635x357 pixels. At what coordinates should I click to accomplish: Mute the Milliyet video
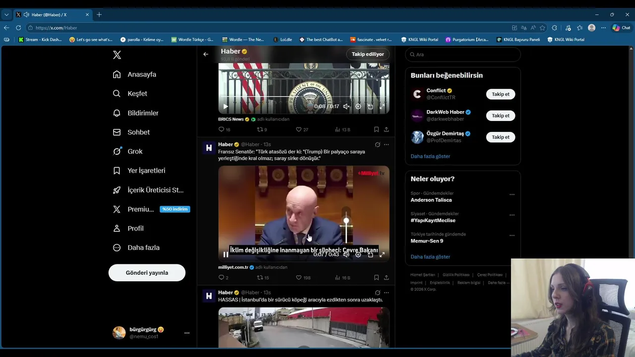[346, 254]
